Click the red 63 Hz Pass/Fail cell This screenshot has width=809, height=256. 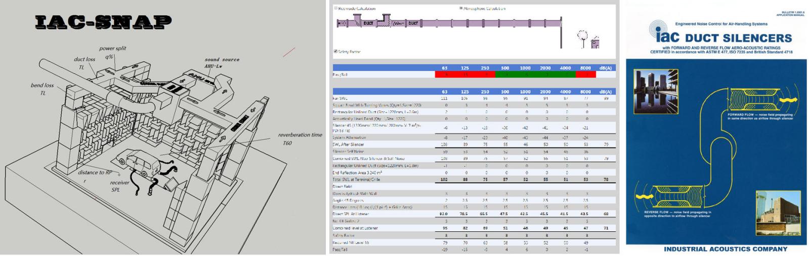[444, 75]
